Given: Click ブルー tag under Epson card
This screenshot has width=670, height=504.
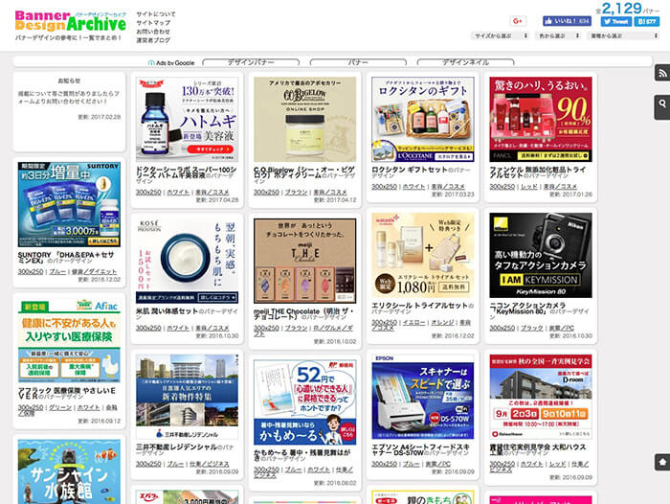Looking at the screenshot, I should point(411,464).
